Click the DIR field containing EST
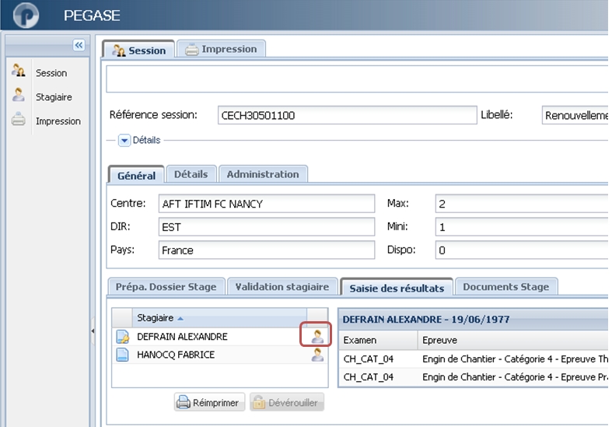 pos(267,227)
